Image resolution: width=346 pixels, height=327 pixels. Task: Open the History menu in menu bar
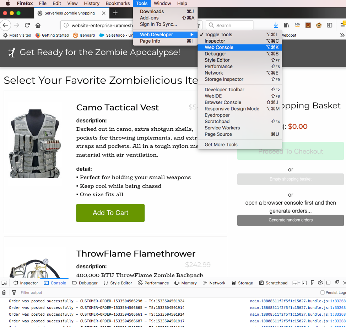[x=92, y=3]
